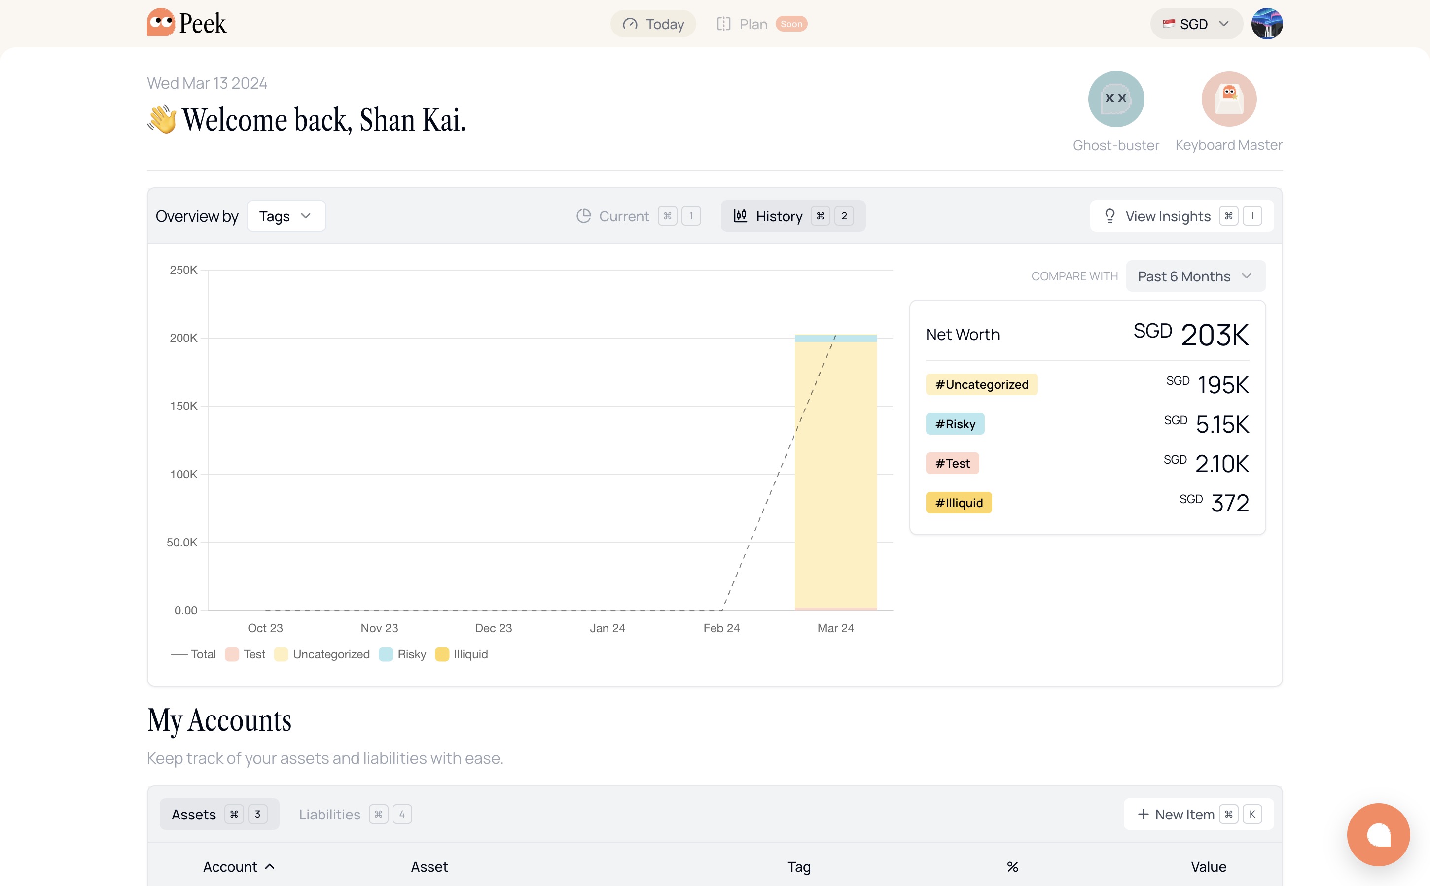Click the History chart icon
The width and height of the screenshot is (1430, 886).
pyautogui.click(x=740, y=216)
